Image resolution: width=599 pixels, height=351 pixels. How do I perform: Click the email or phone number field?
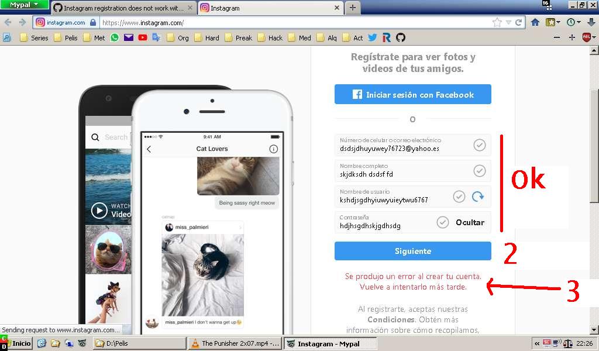[x=412, y=144]
